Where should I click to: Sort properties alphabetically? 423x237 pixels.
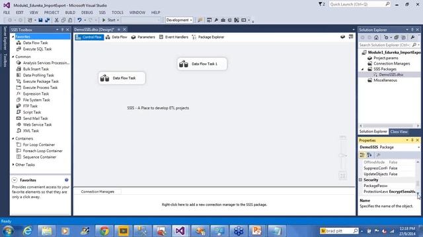[369, 155]
